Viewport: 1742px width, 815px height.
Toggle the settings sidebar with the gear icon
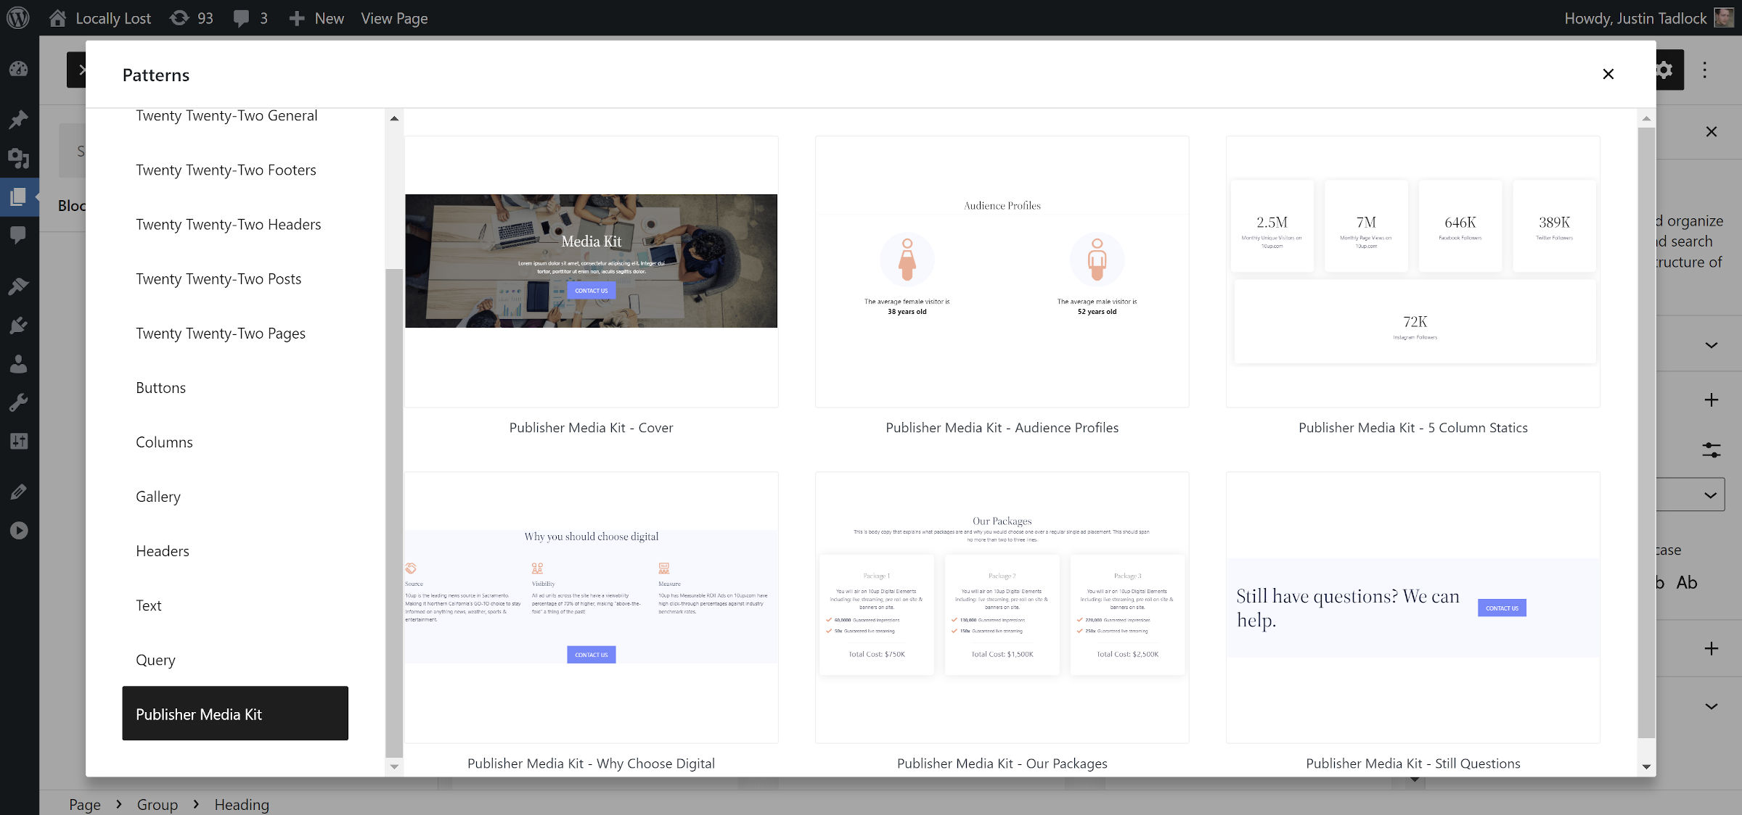coord(1664,70)
